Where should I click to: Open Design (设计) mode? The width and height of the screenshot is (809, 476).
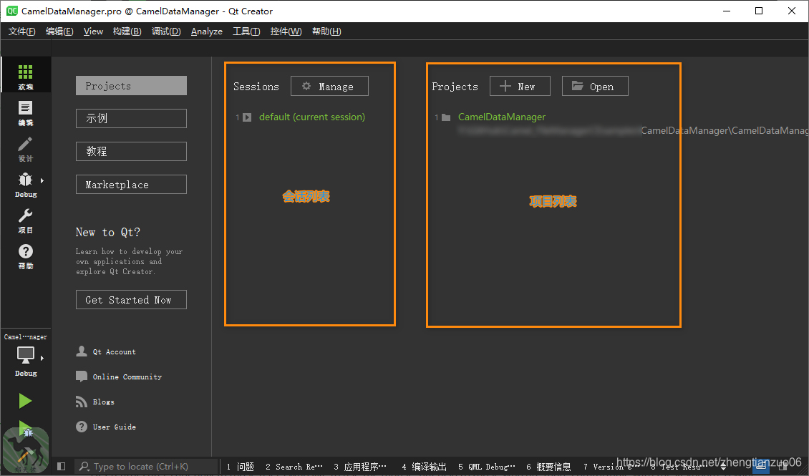[x=25, y=149]
